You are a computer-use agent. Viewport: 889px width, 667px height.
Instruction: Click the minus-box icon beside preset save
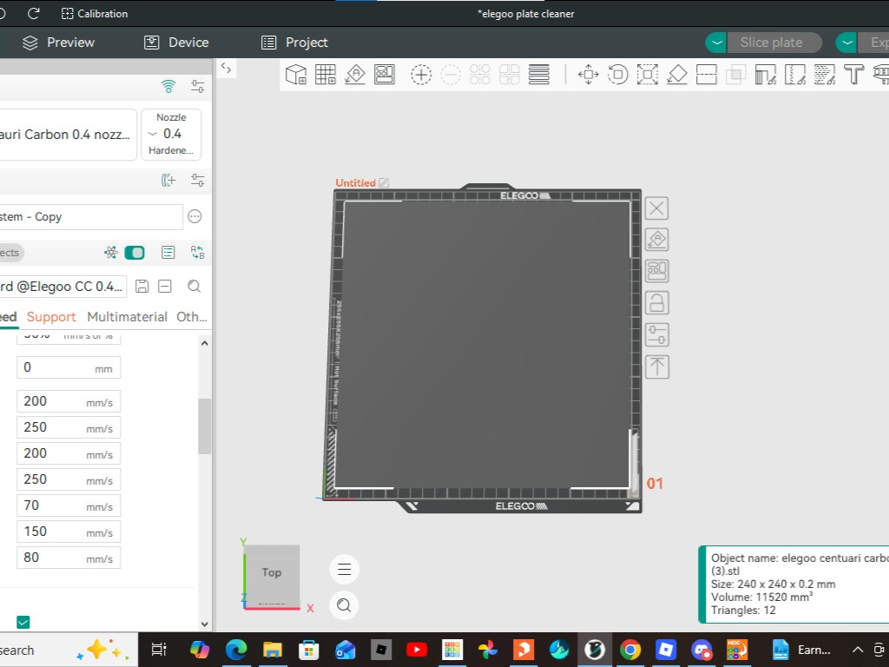coord(165,287)
